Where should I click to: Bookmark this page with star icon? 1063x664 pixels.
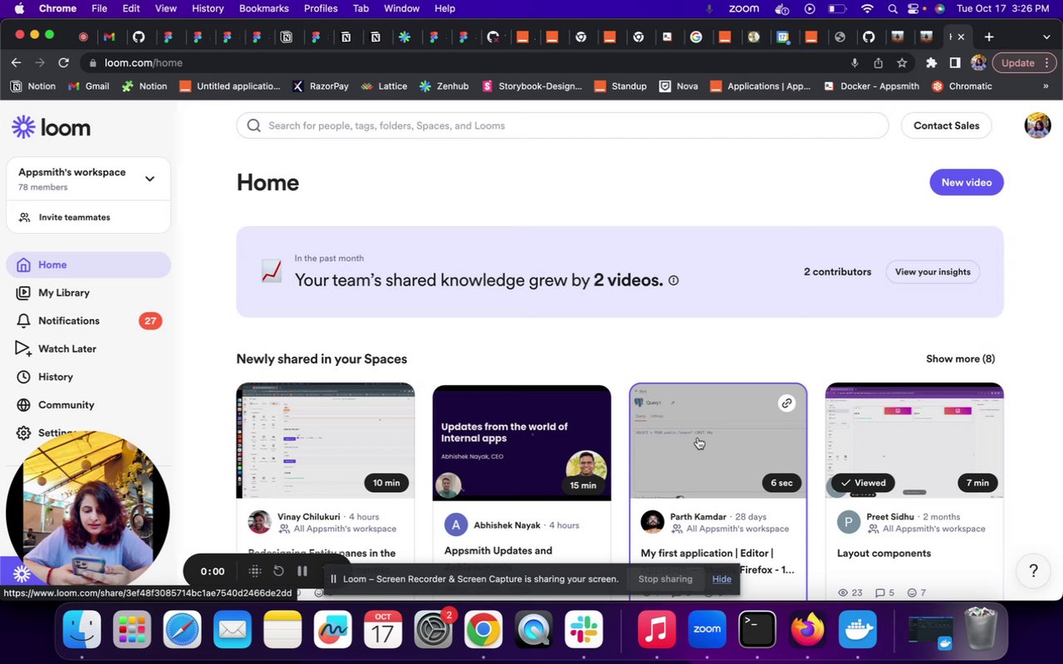coord(902,63)
